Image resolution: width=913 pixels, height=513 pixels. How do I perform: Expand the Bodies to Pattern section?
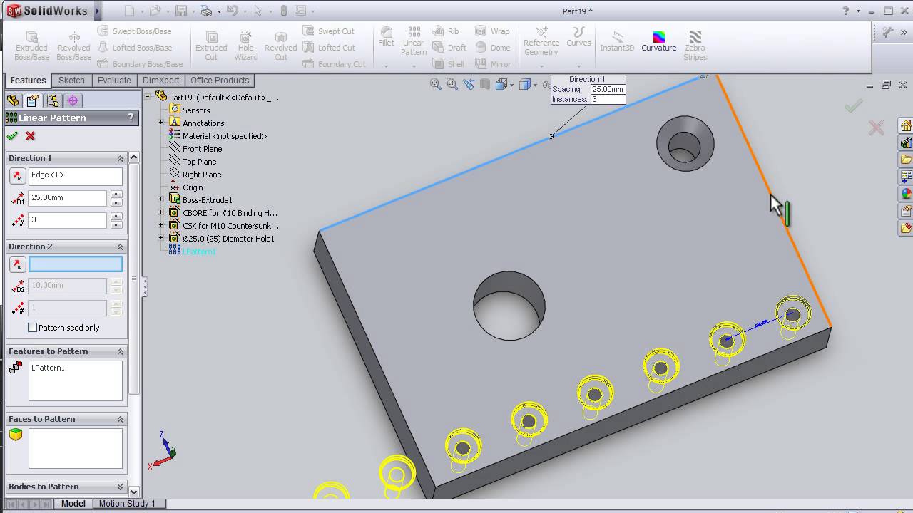(x=120, y=487)
